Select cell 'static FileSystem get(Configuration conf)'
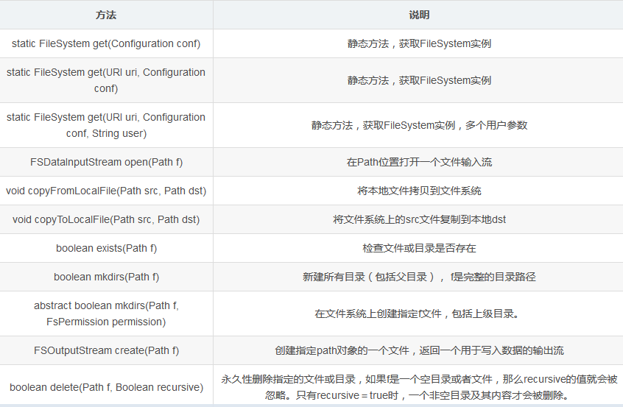The image size is (623, 407). 106,43
